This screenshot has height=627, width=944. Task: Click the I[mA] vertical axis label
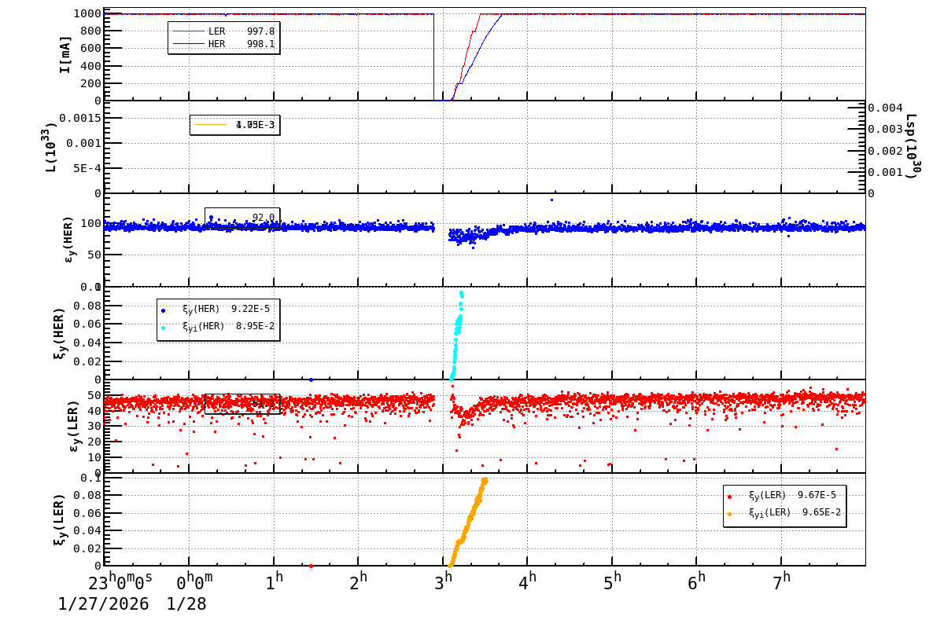(67, 53)
